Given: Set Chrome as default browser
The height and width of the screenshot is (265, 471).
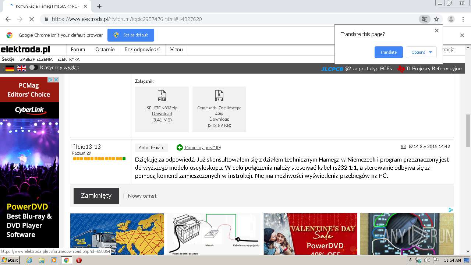Looking at the screenshot, I should pos(131,35).
